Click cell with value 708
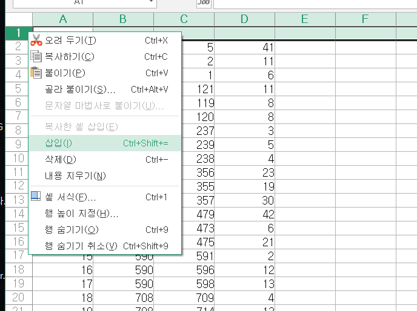The height and width of the screenshot is (311, 417). pos(123,298)
